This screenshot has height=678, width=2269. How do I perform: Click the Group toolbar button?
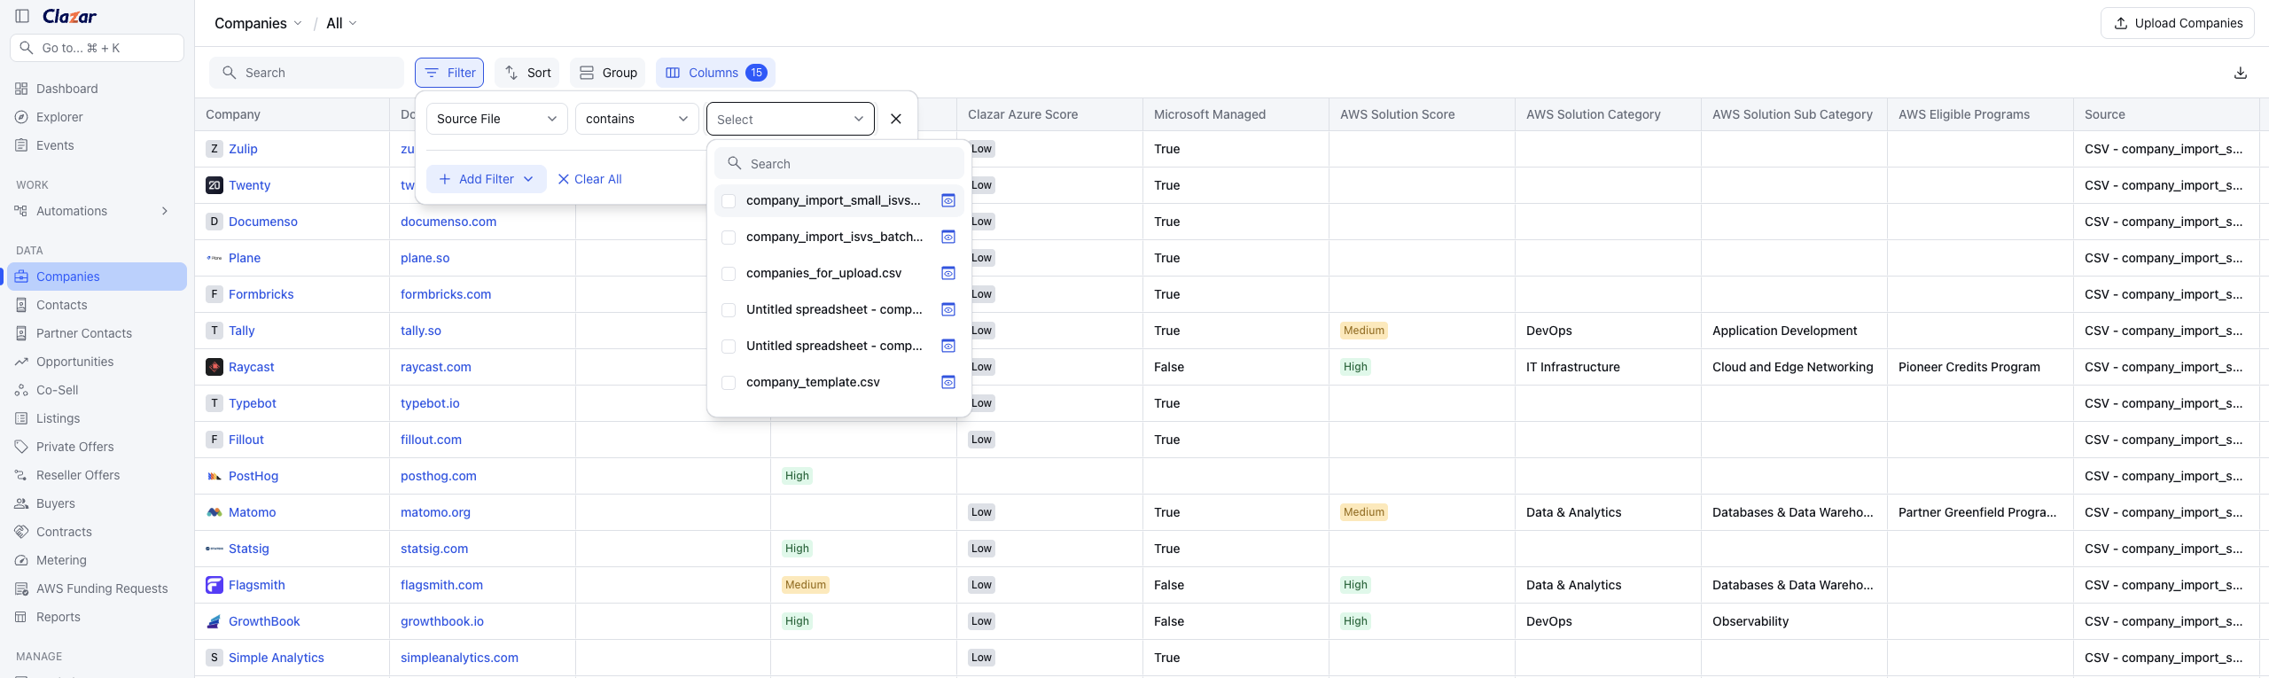[x=608, y=73]
